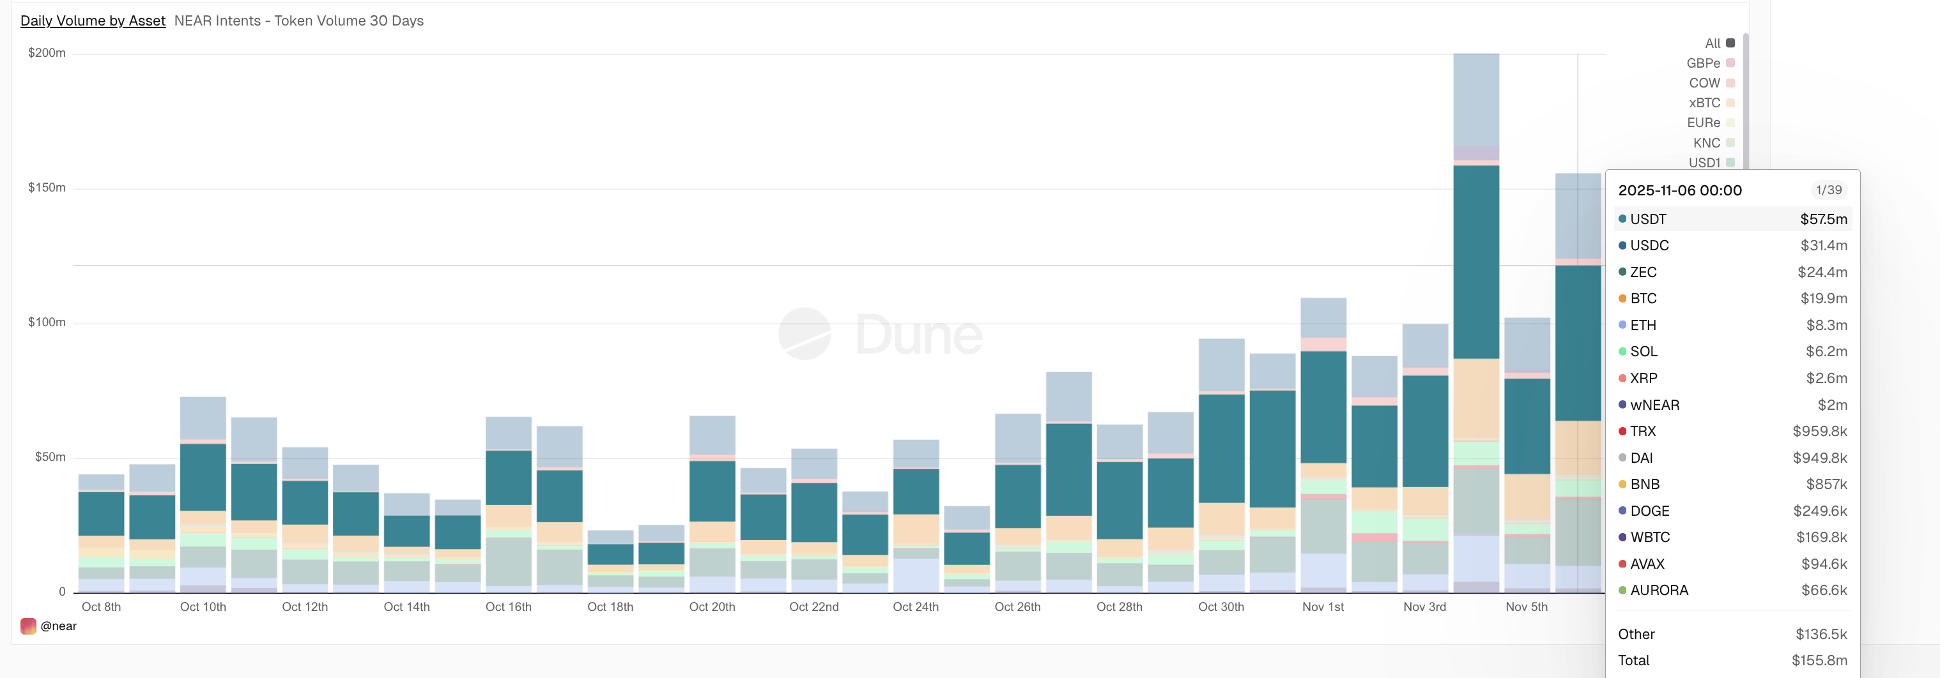Screen dimensions: 1940x678
Task: Click the wNEAR purple dot marker
Action: click(x=1622, y=405)
